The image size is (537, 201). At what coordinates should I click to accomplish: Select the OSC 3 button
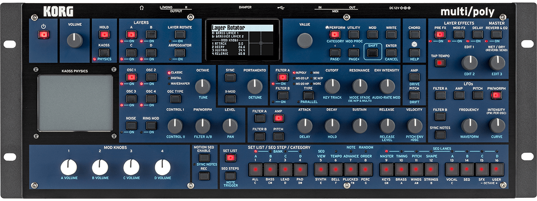(x=131, y=98)
